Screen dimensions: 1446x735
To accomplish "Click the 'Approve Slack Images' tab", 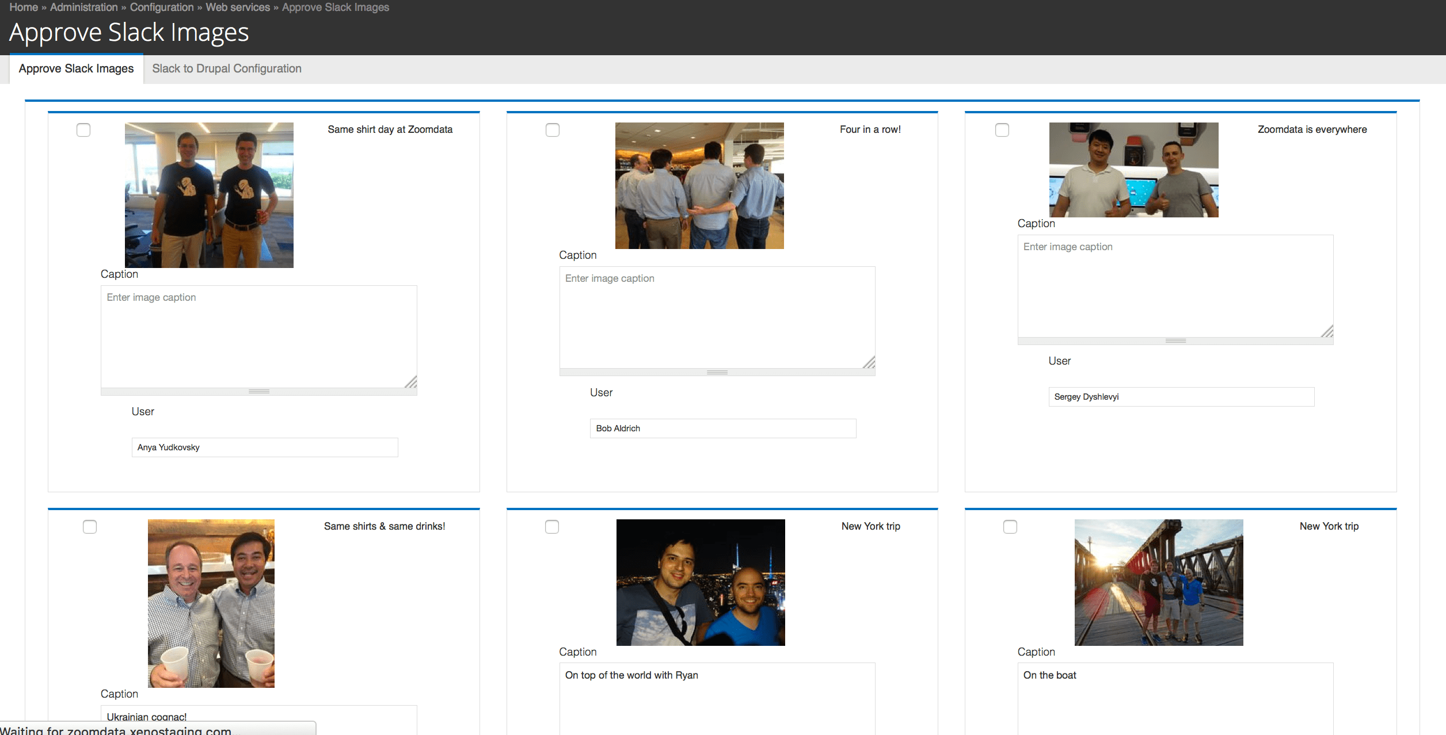I will [76, 68].
